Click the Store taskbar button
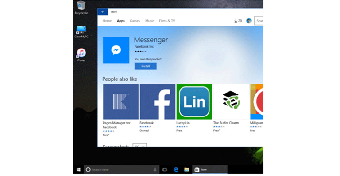 [x=210, y=170]
